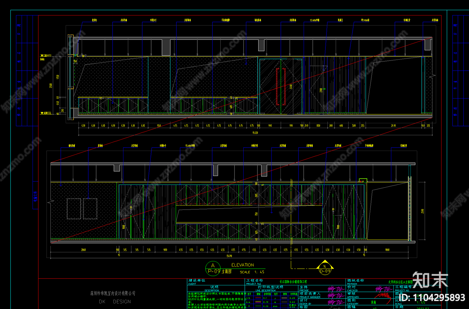
Task: Click the 建设单位 CLIENT title block cell
Action: point(216,282)
